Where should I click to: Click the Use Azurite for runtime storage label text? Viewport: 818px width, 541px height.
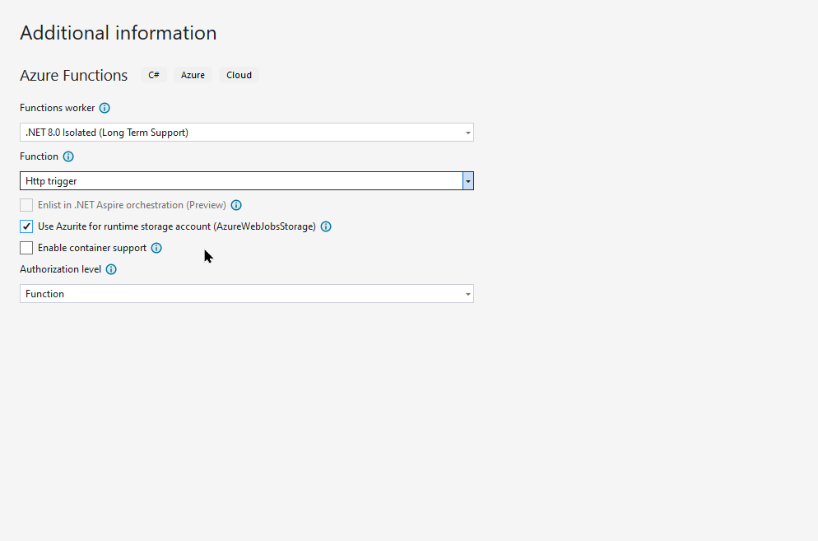pos(177,226)
